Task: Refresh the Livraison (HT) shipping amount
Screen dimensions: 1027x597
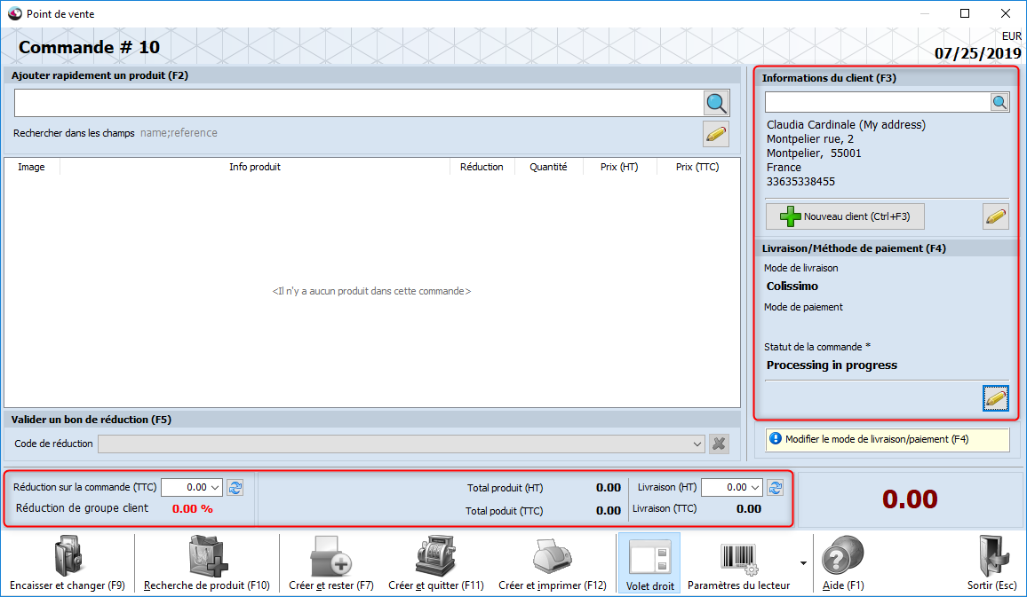Action: tap(775, 487)
